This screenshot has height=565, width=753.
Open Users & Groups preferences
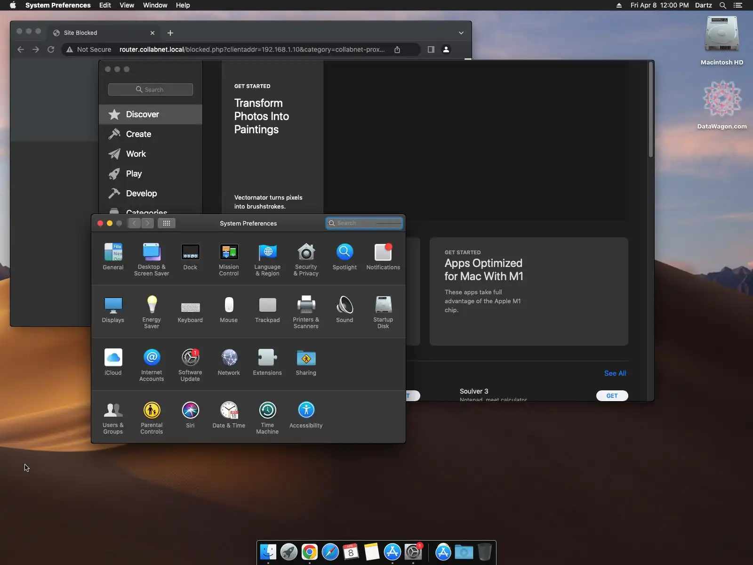click(113, 418)
